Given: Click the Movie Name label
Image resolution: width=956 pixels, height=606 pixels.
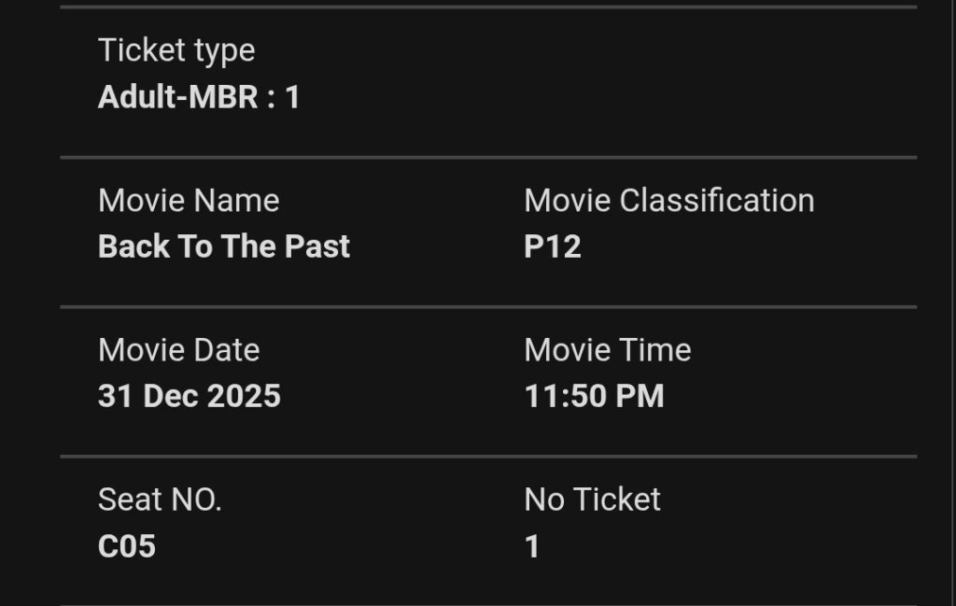Looking at the screenshot, I should click(189, 201).
